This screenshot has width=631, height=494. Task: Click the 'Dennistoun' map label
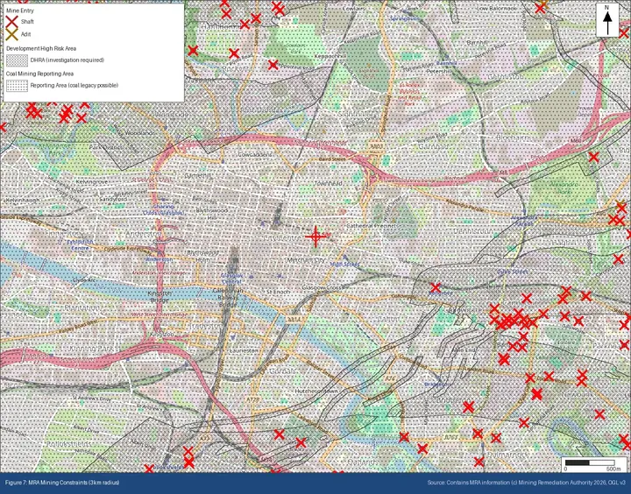470,232
